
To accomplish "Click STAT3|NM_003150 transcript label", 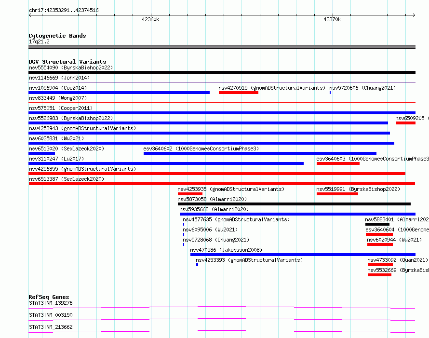I will (51, 315).
